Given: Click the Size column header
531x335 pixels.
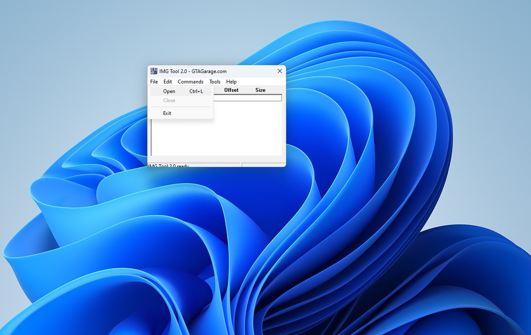Looking at the screenshot, I should coord(261,90).
